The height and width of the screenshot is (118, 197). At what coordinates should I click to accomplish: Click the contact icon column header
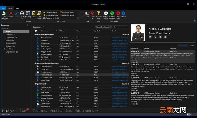[36, 31]
